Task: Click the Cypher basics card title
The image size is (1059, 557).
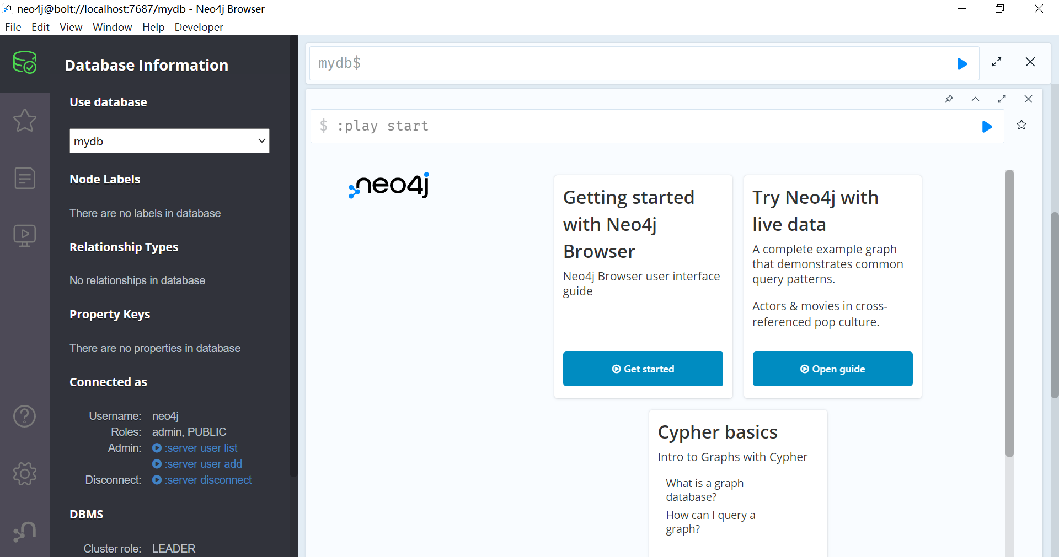Action: [718, 432]
